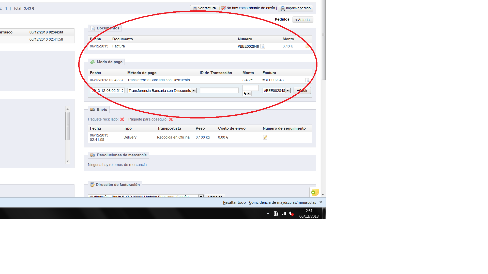Click the note icon in Documentos row
The image size is (488, 274).
click(x=307, y=46)
